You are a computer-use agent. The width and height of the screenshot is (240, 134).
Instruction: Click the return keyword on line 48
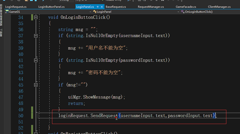tap(75, 103)
